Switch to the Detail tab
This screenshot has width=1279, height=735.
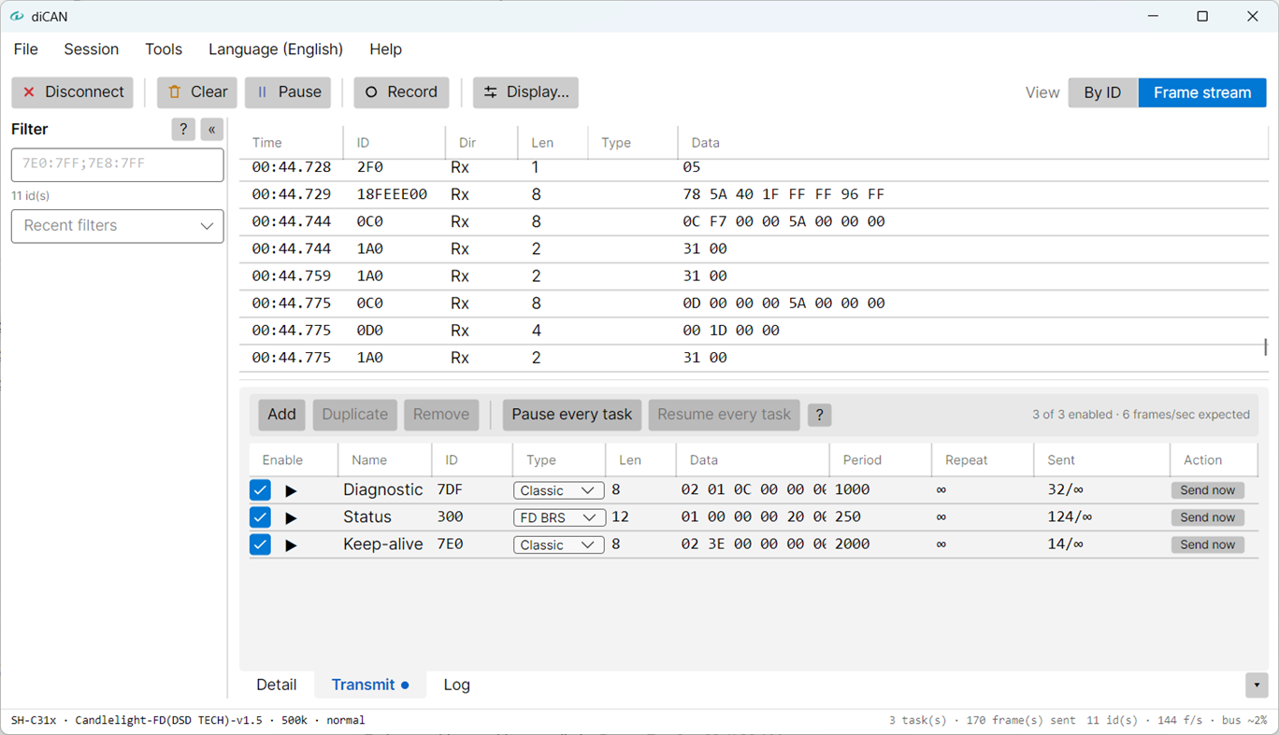tap(276, 685)
